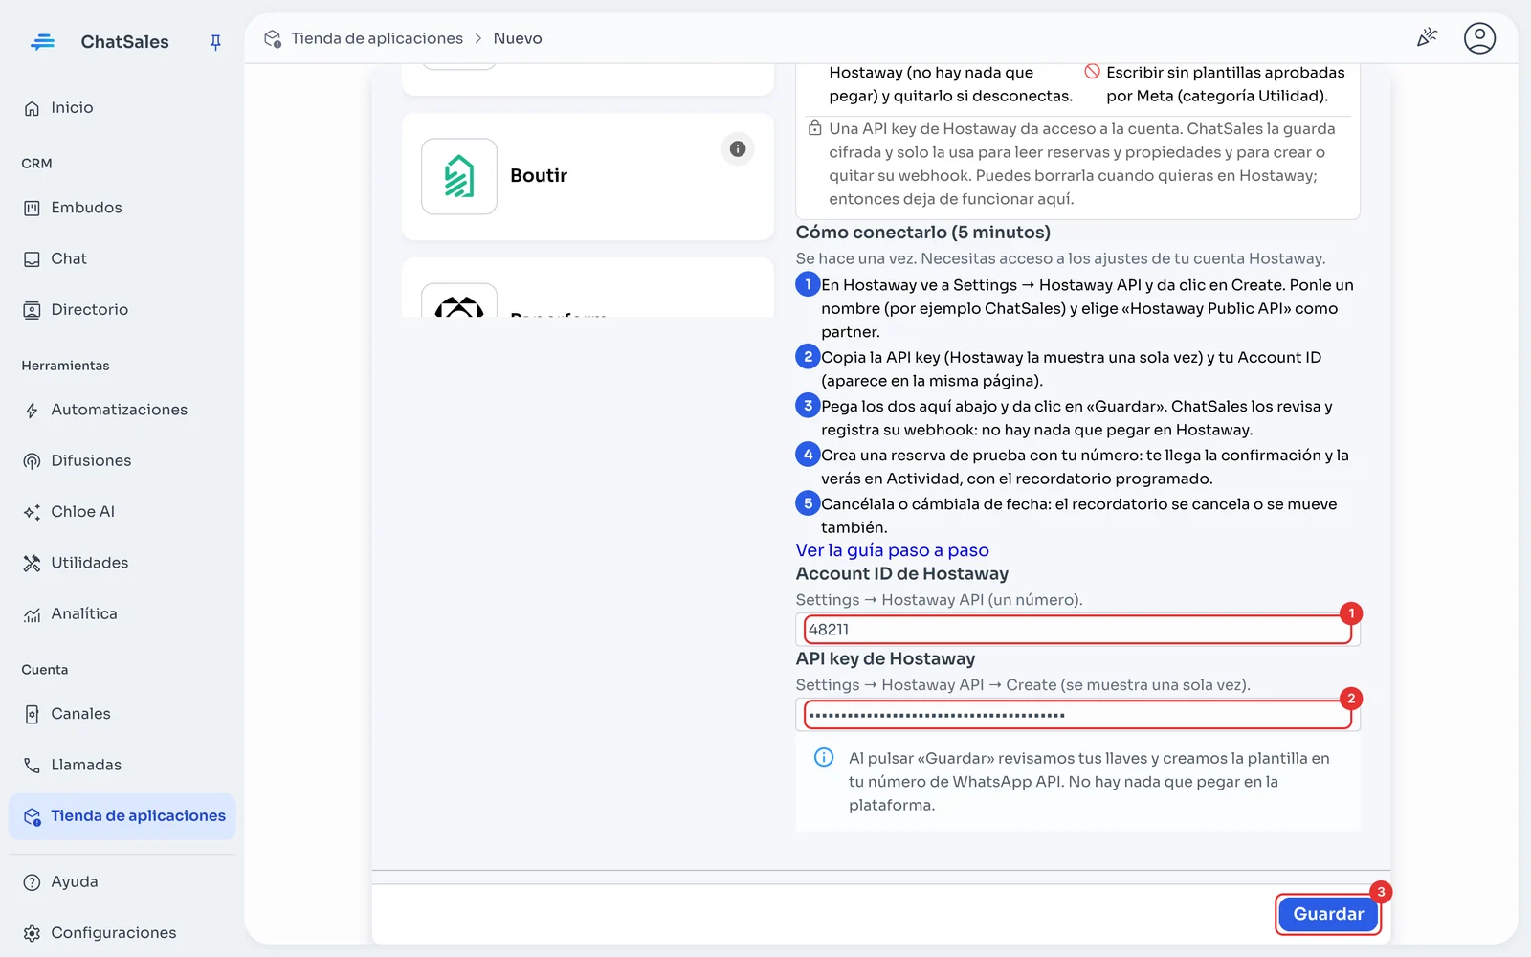Click the info circle icon beside 'Al pulsar «Guardar»'
Image resolution: width=1531 pixels, height=957 pixels.
pos(824,758)
